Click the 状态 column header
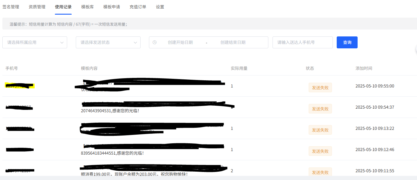Image resolution: width=417 pixels, height=180 pixels. [310, 68]
